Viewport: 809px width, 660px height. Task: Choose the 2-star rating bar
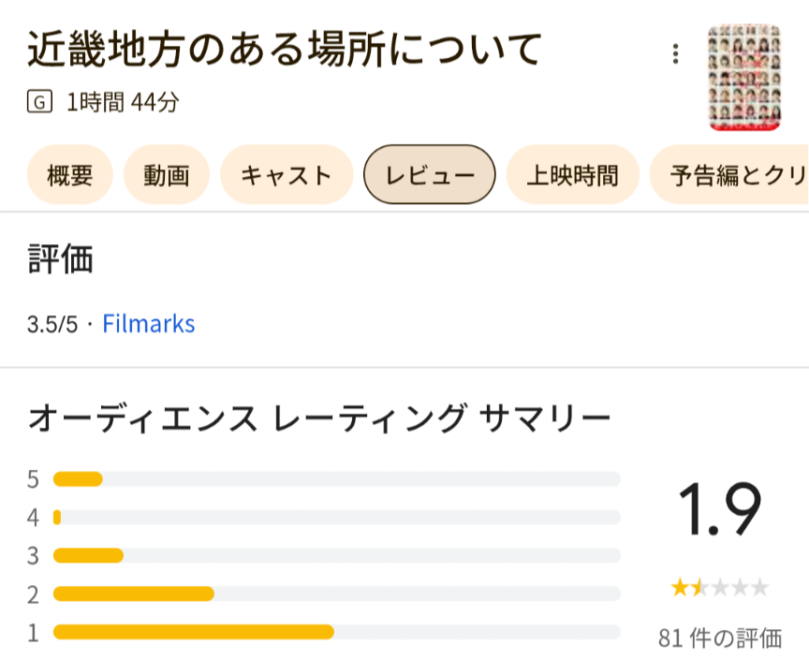pyautogui.click(x=337, y=594)
